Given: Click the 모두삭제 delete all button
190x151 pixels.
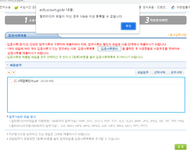Looking at the screenshot, I should click(176, 72).
